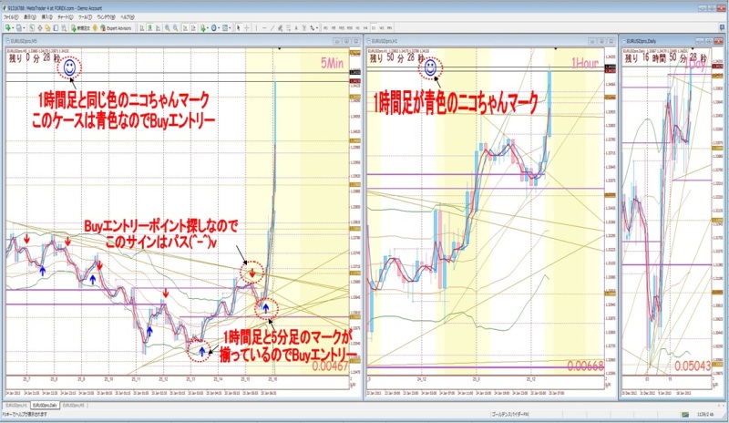Select the Fibonacci retracement tool

(x=288, y=28)
